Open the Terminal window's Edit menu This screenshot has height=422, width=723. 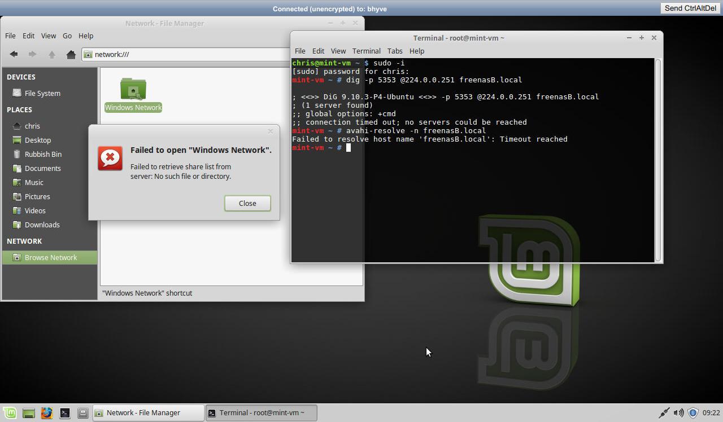(x=318, y=51)
